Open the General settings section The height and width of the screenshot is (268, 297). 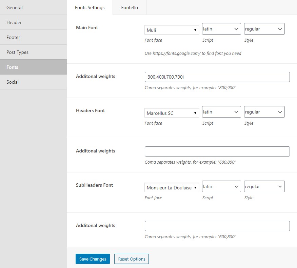[x=33, y=7]
